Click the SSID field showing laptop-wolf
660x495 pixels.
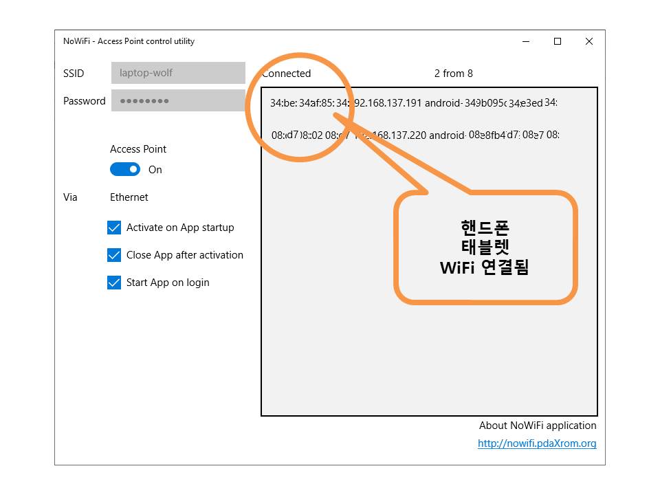point(178,73)
